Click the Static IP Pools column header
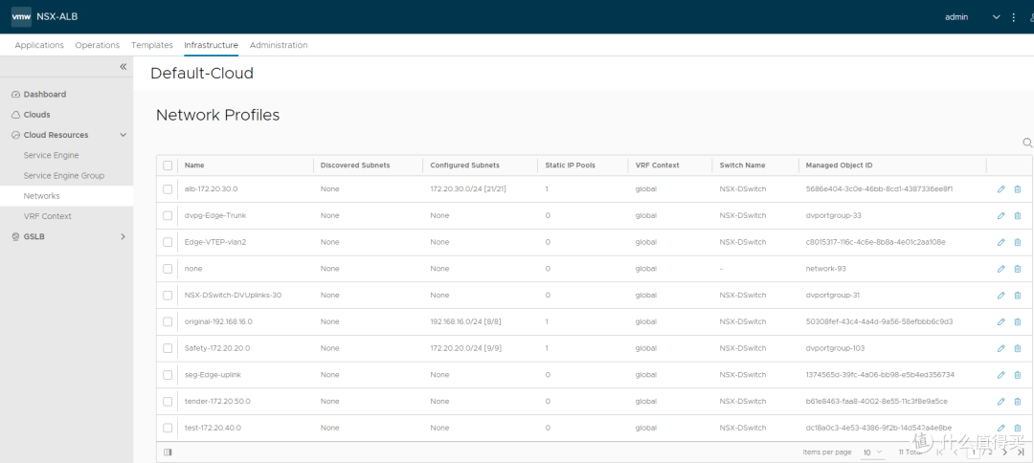 571,165
